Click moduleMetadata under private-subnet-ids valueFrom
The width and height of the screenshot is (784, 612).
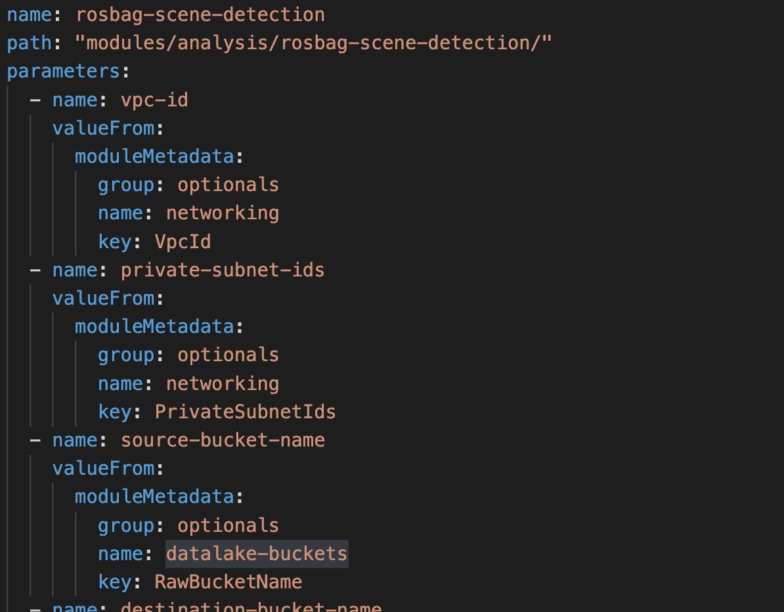(154, 326)
